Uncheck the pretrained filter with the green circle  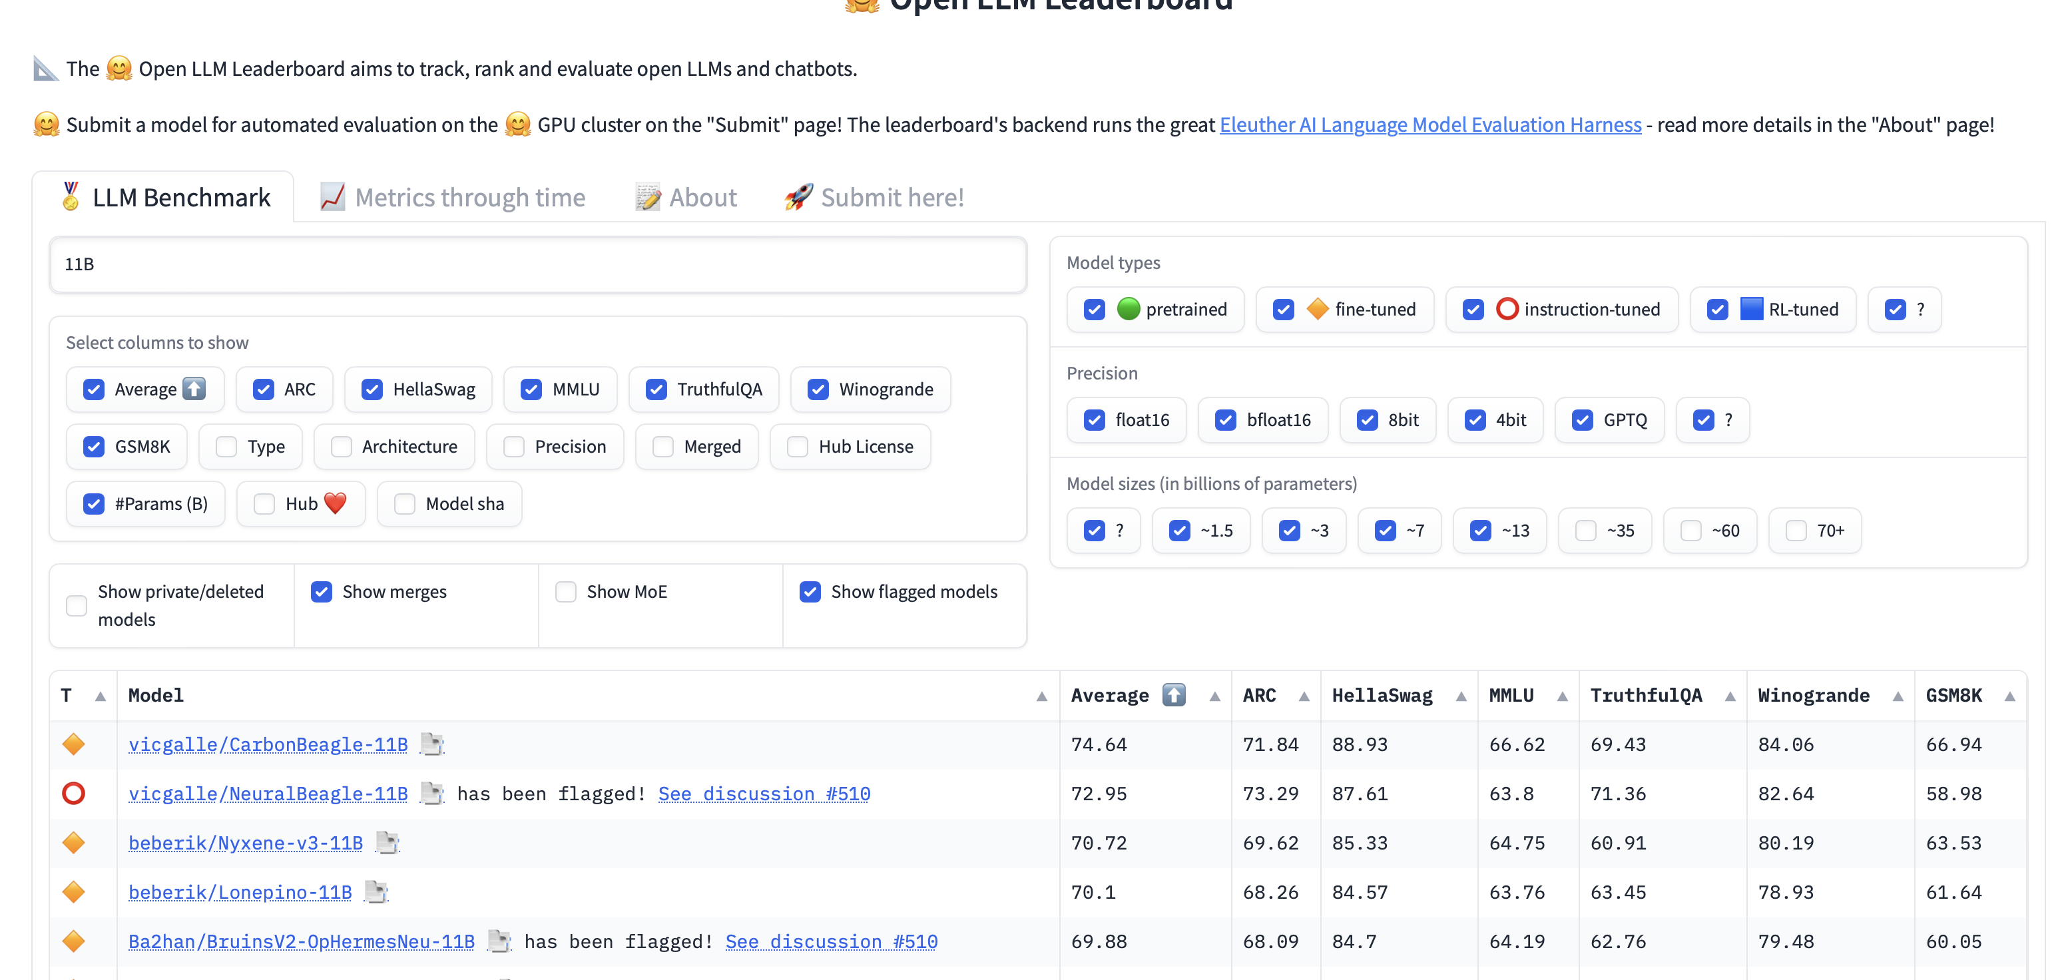1094,310
